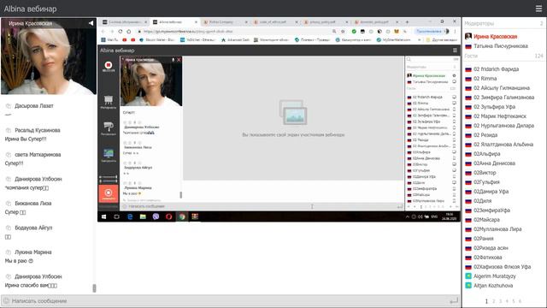This screenshot has height=308, width=547.
Task: Switch to the first tab in the shared Chrome browser
Action: (x=124, y=22)
